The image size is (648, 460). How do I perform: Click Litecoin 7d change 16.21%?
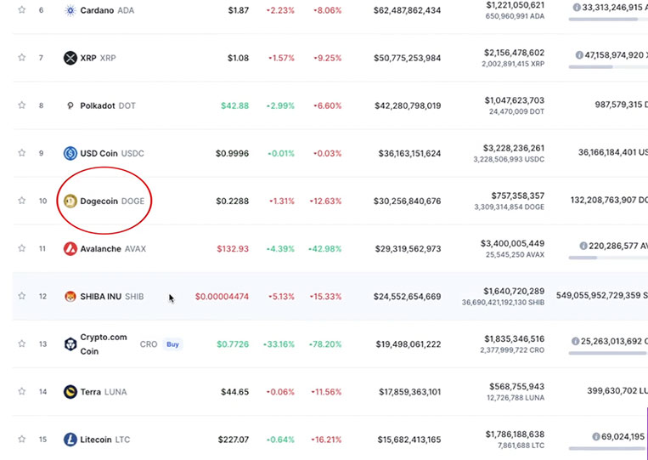tap(326, 440)
